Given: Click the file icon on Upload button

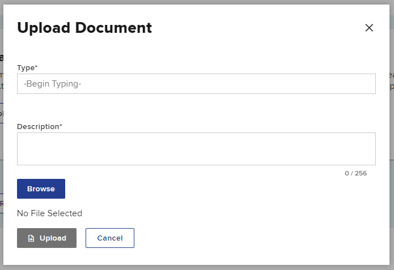Looking at the screenshot, I should [x=31, y=238].
